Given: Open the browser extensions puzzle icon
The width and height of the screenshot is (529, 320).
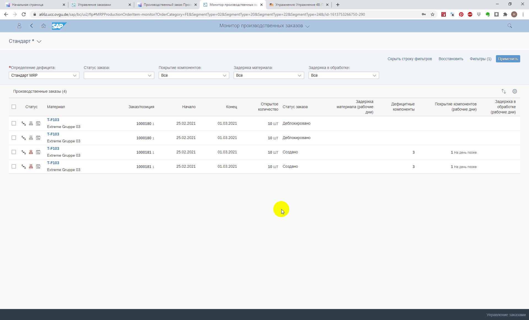Looking at the screenshot, I should [x=505, y=14].
